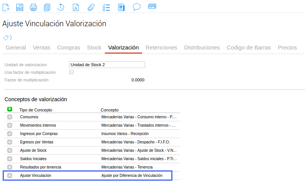
Task: Click concept Ajuste por Diferencia de Vinculación
Action: [x=132, y=175]
